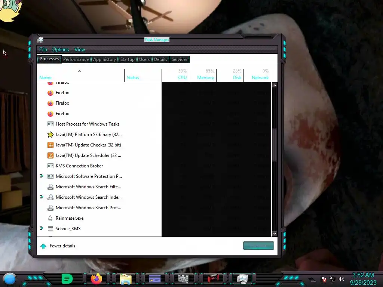Switch to the Services tab
383x287 pixels.
pos(180,59)
